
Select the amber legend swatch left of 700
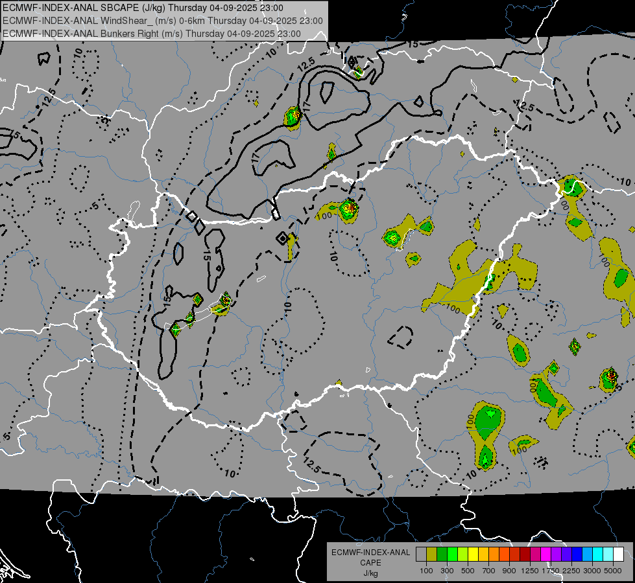click(483, 554)
